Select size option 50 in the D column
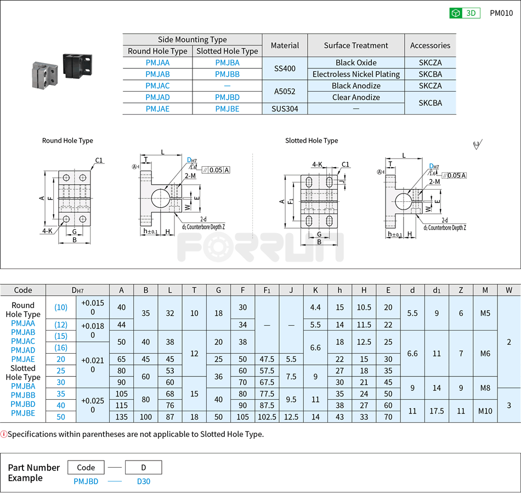Screen dimensions: 521x494 pyautogui.click(x=60, y=417)
